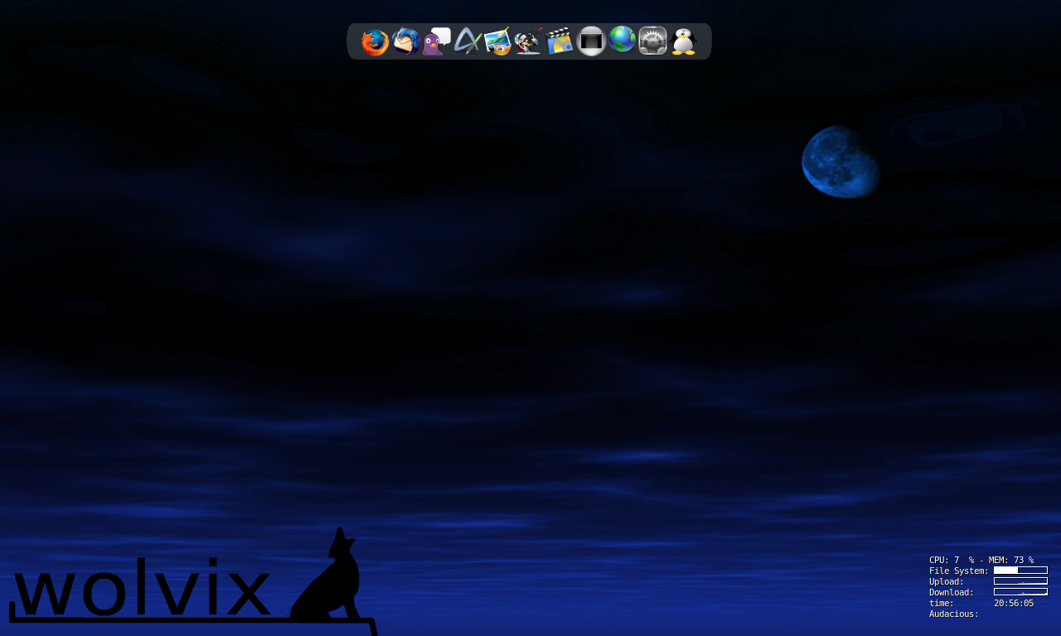Image resolution: width=1061 pixels, height=636 pixels.
Task: Click the time value 20:56:05
Action: pyautogui.click(x=1014, y=603)
